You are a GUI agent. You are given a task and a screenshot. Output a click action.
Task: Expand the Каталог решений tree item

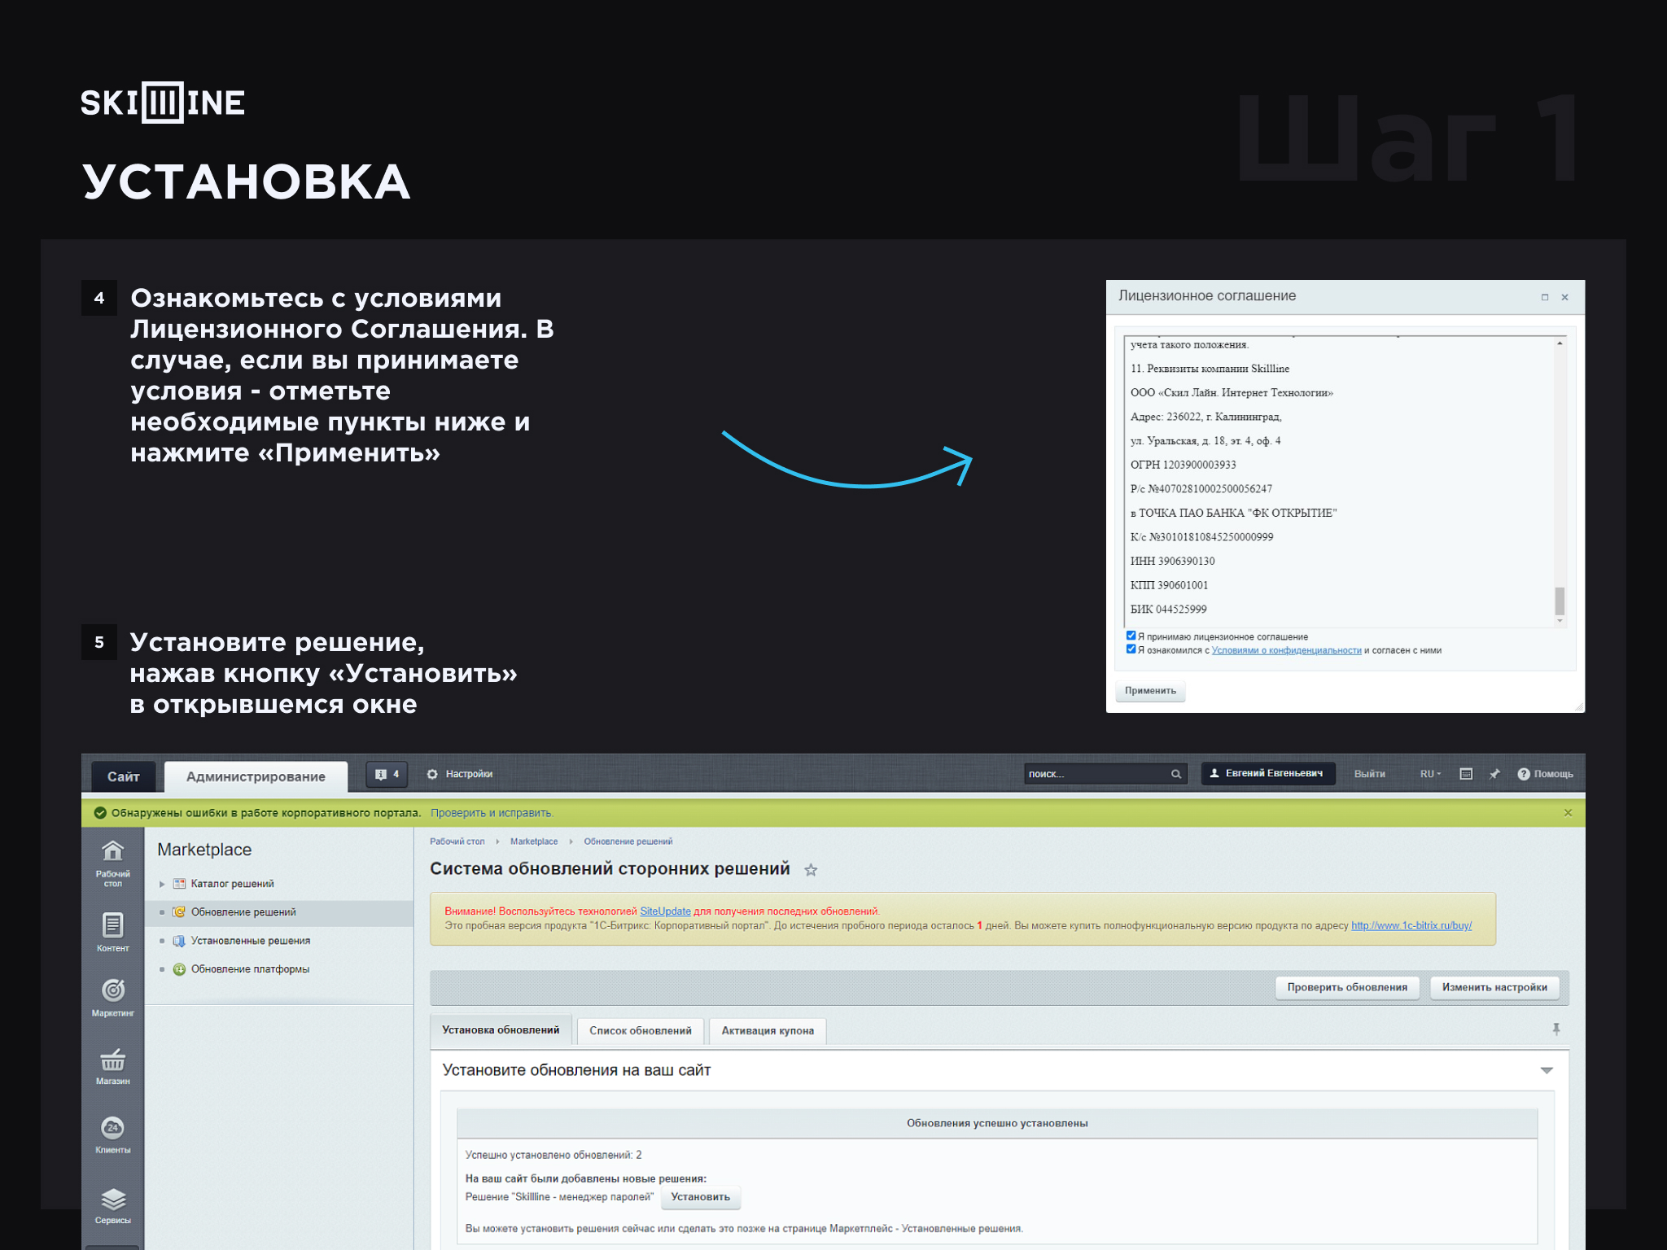point(162,884)
